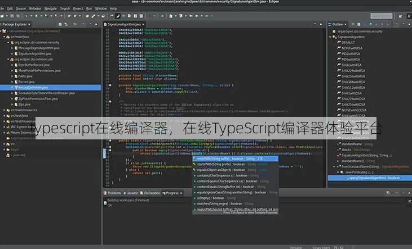Open the Package Explorer view menu arrow

tap(83, 24)
